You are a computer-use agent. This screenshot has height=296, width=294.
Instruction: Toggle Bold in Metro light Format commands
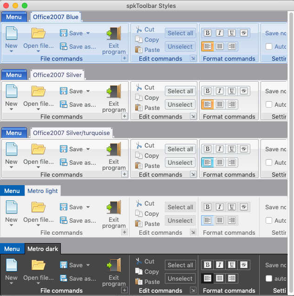point(208,207)
